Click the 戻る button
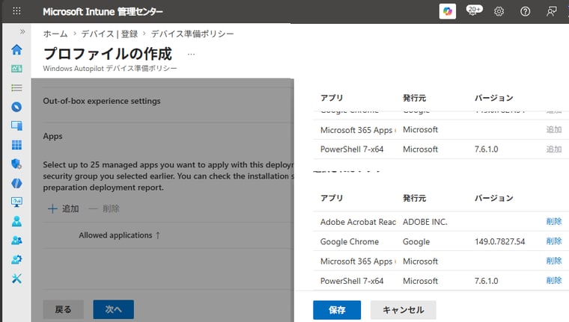This screenshot has width=569, height=322. (x=63, y=309)
